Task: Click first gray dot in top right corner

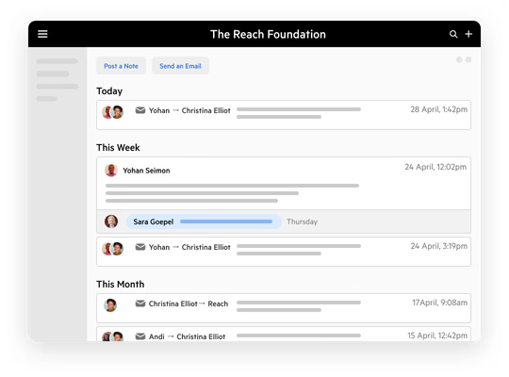Action: 459,59
